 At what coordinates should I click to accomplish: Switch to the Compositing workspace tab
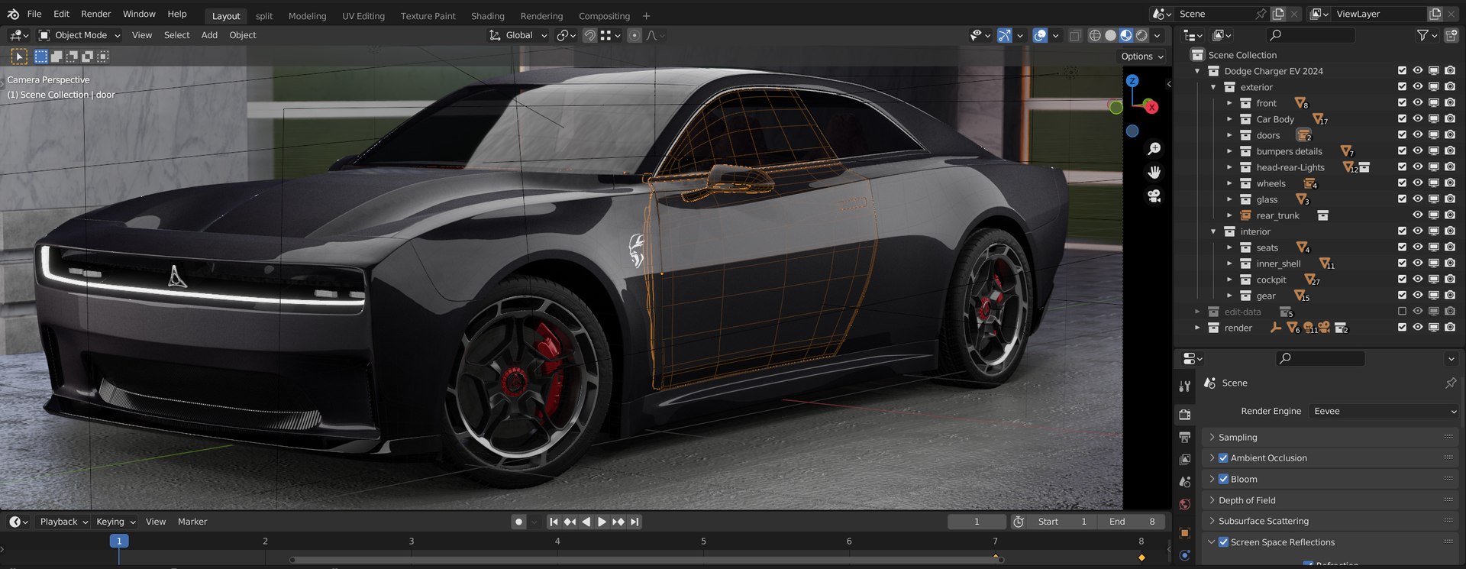[x=604, y=16]
